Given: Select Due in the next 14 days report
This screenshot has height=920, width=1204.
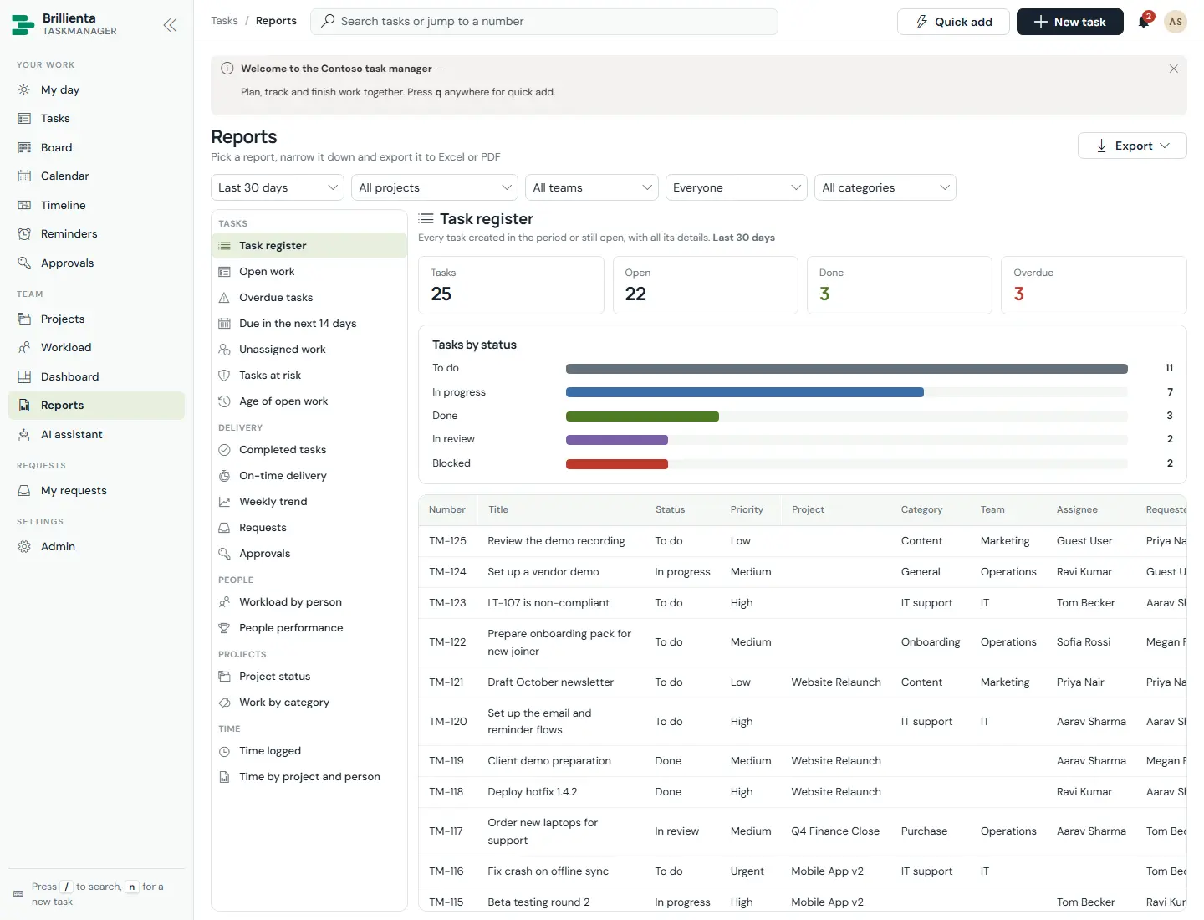Looking at the screenshot, I should coord(309,324).
